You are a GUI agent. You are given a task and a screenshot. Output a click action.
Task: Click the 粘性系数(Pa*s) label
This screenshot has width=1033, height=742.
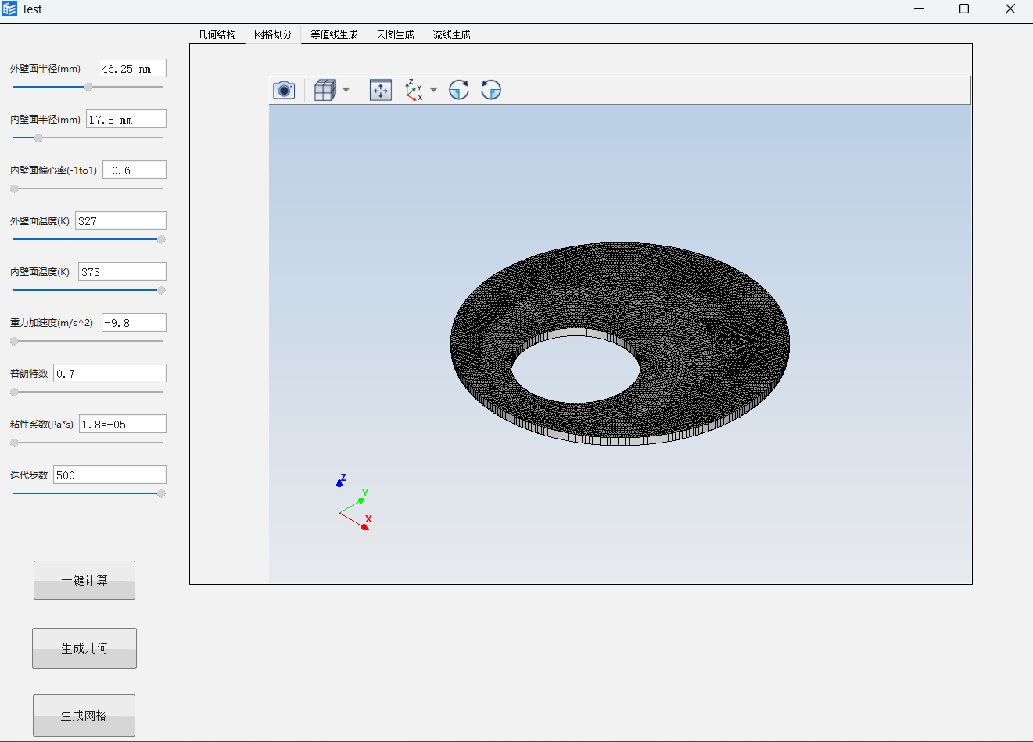42,425
